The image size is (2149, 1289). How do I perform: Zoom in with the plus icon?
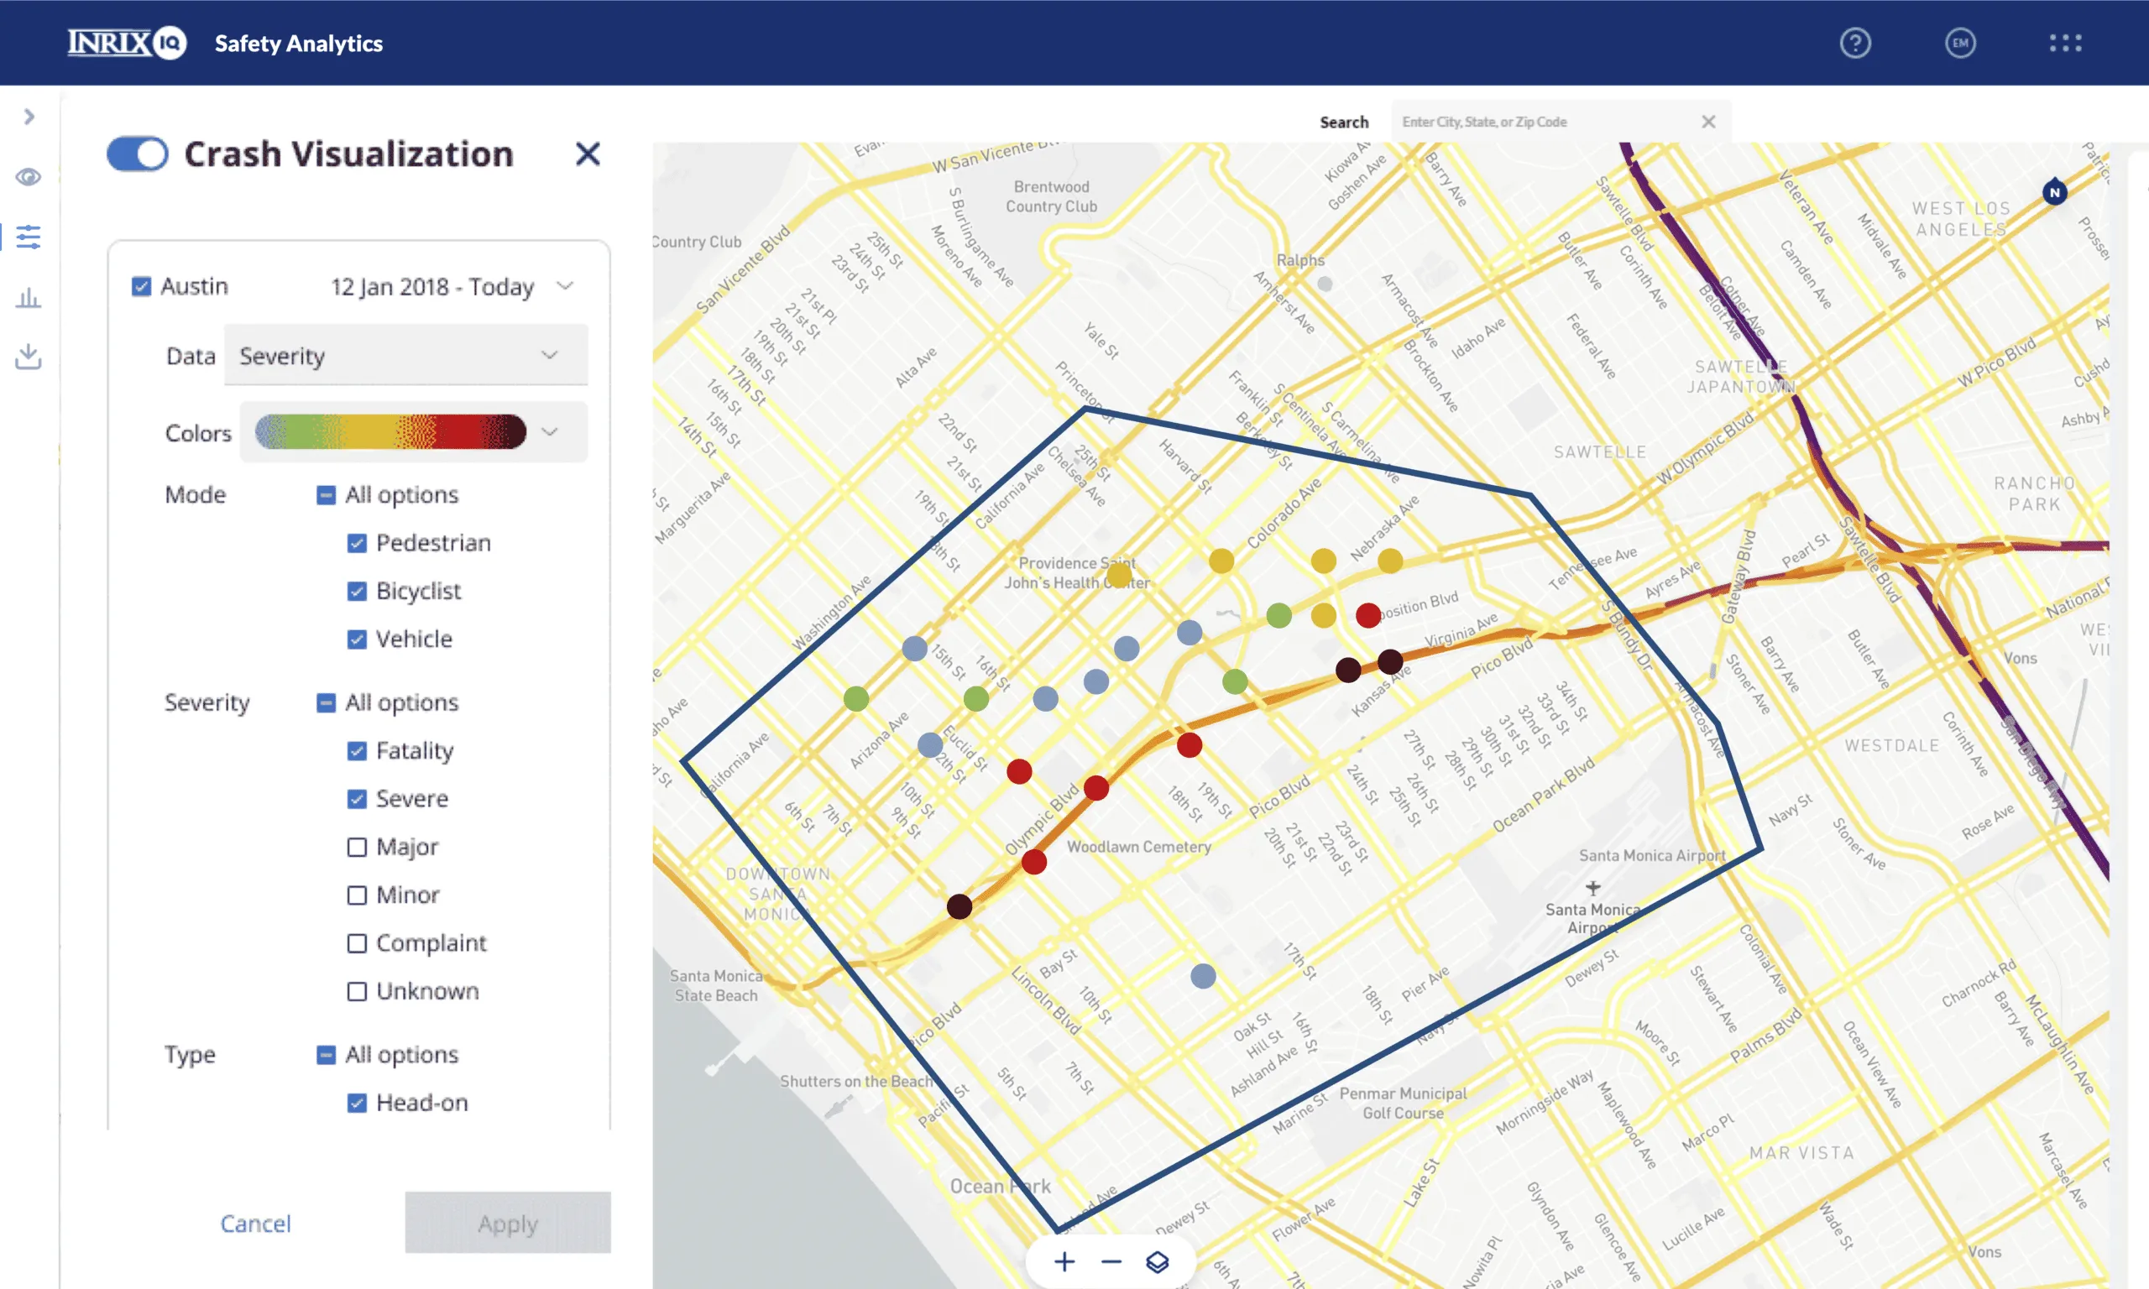point(1064,1261)
